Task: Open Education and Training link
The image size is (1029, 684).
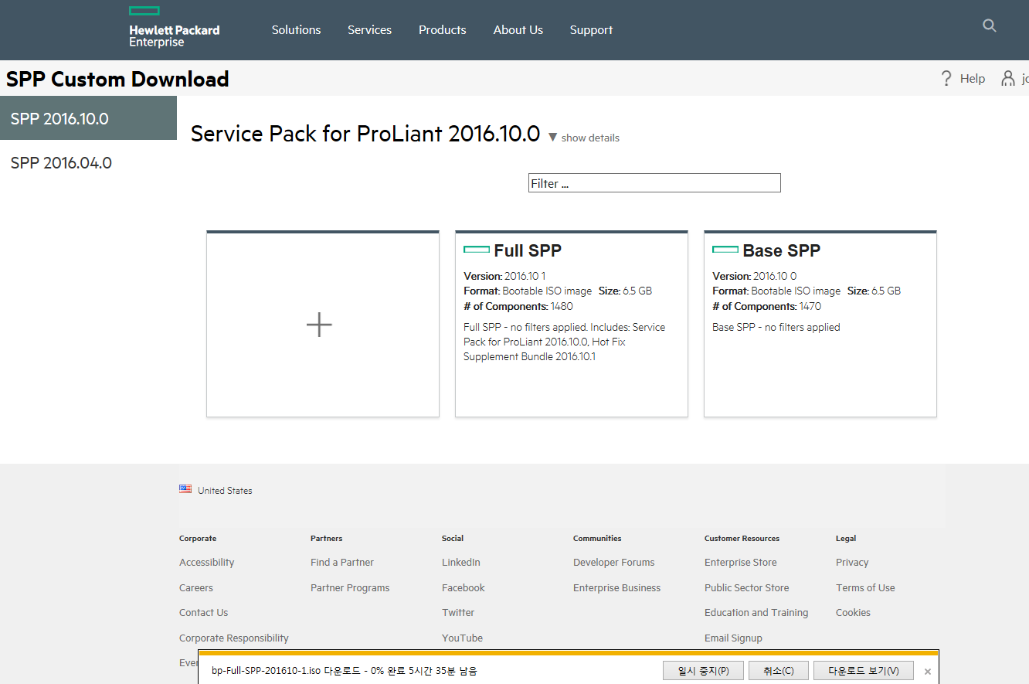Action: click(x=756, y=613)
